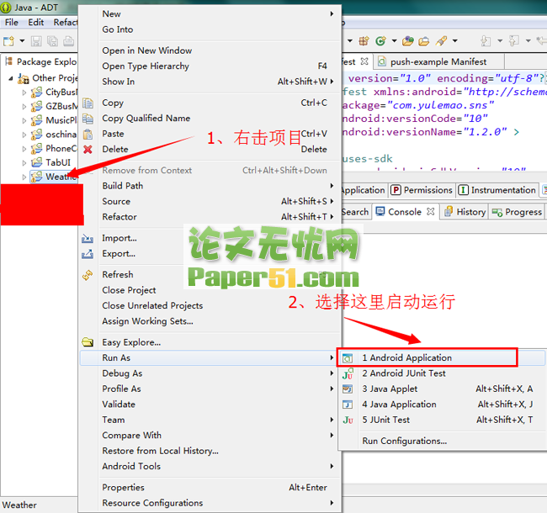The width and height of the screenshot is (547, 513).
Task: Click the Print toolbar icon
Action: pos(69,41)
